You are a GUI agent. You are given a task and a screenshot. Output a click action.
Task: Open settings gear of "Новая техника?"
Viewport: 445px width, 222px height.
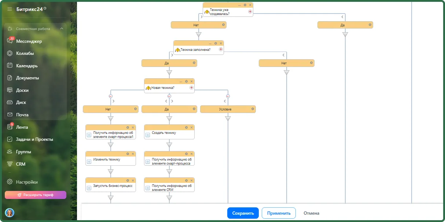(186, 81)
